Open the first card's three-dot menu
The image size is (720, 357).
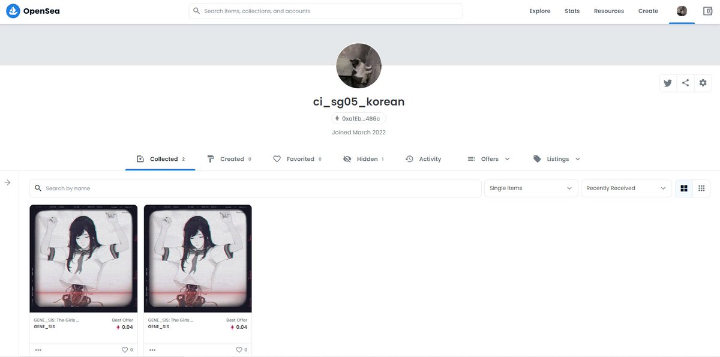38,350
